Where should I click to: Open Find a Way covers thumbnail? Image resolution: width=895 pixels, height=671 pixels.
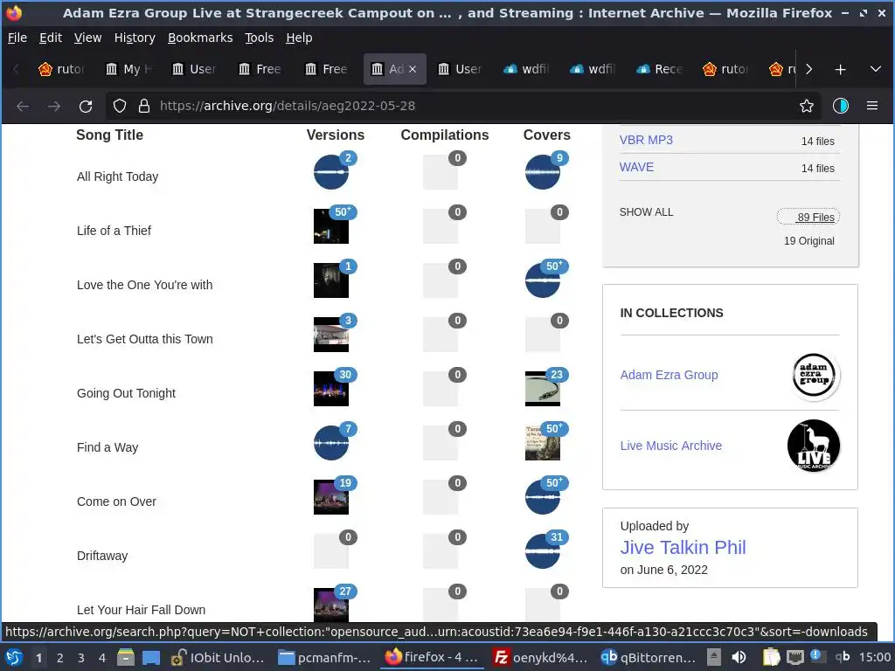(x=542, y=443)
